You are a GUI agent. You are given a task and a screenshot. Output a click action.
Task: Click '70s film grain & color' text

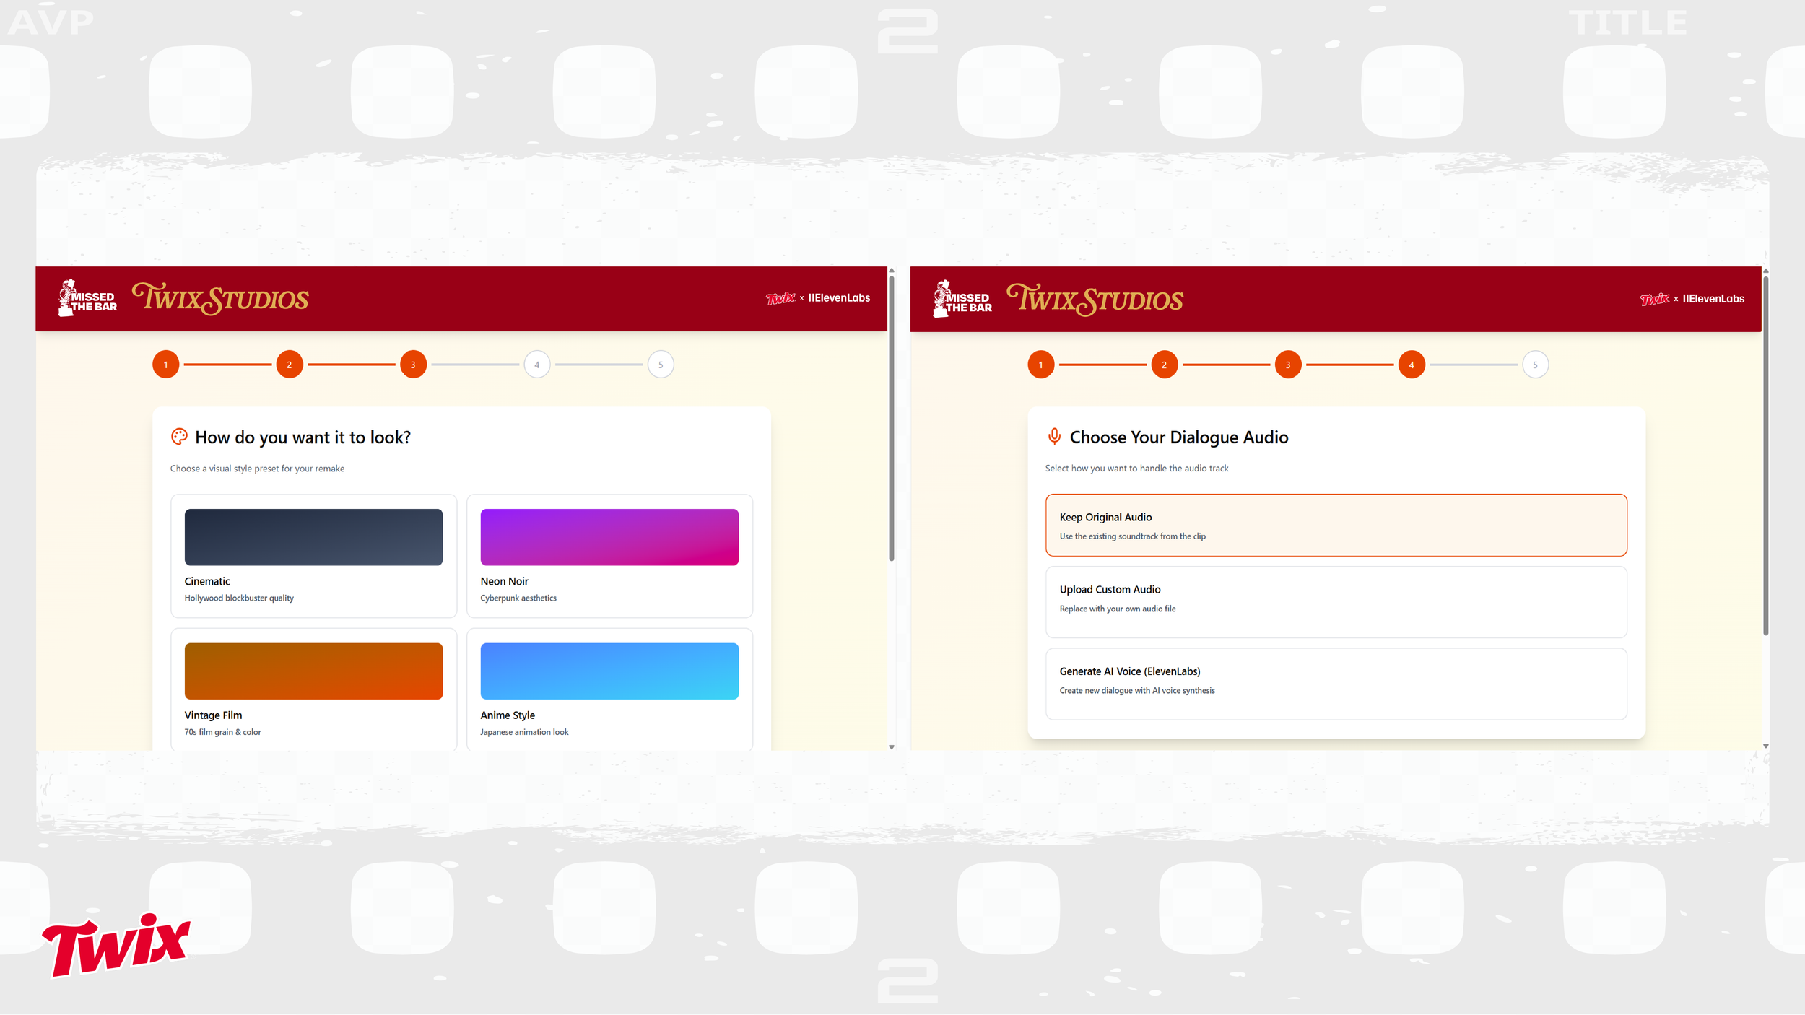click(222, 732)
